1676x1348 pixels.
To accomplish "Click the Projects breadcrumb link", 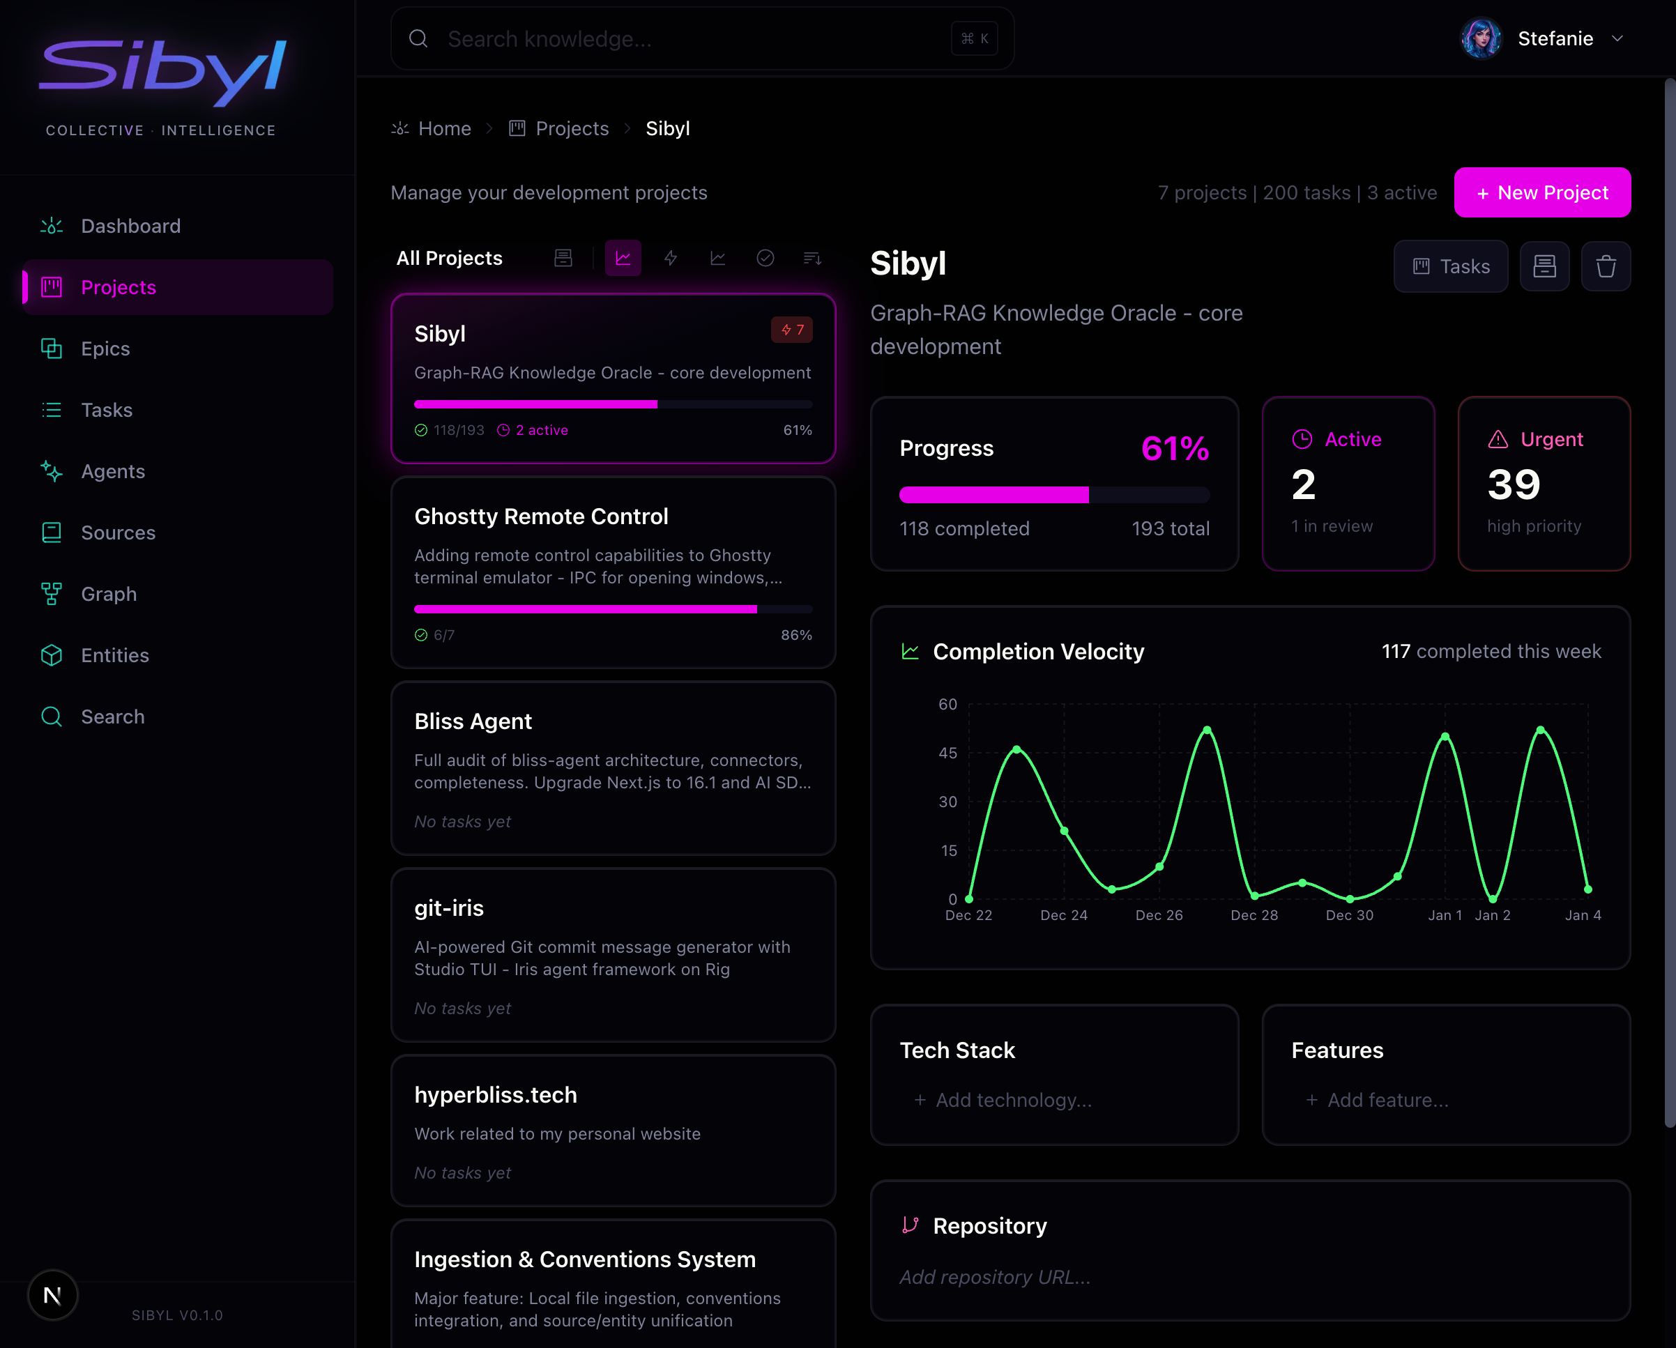I will point(572,128).
